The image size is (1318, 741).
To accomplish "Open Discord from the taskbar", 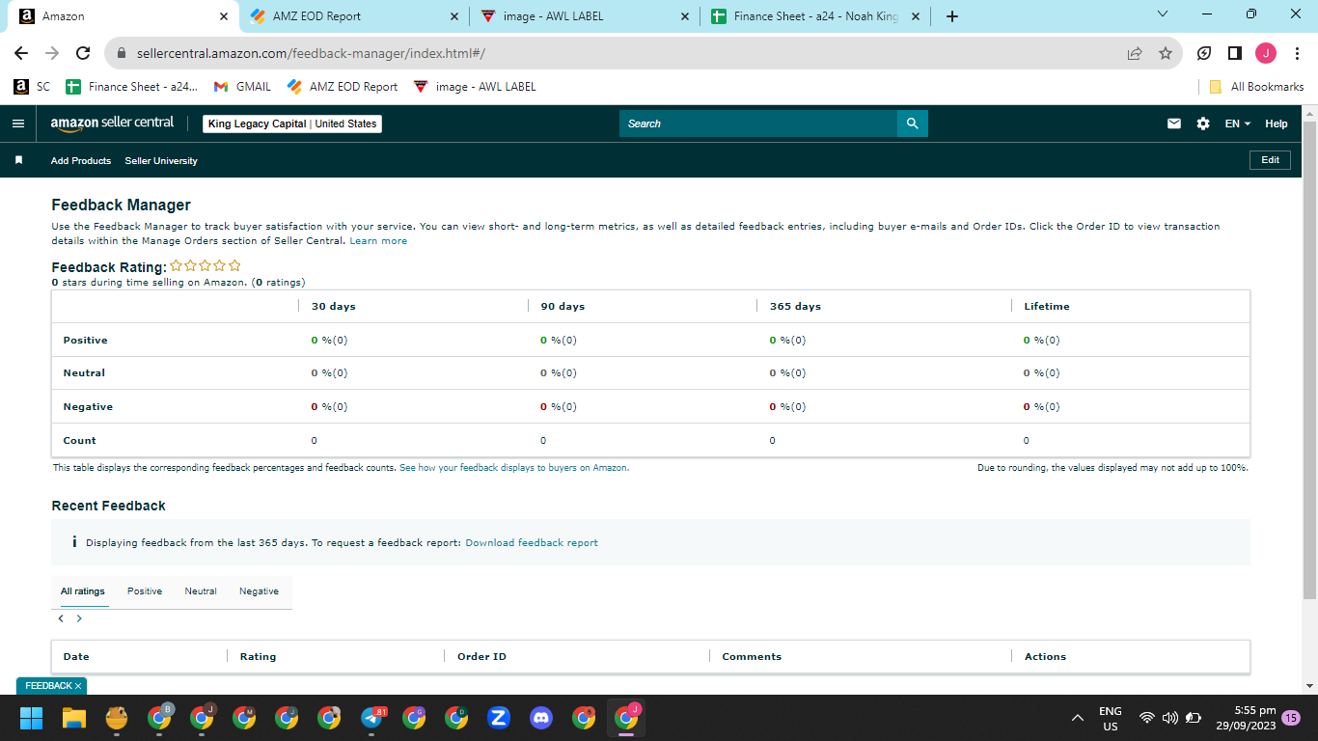I will point(541,718).
